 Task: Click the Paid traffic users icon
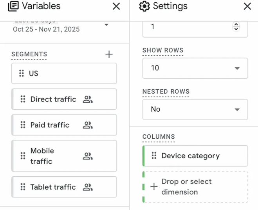click(88, 125)
